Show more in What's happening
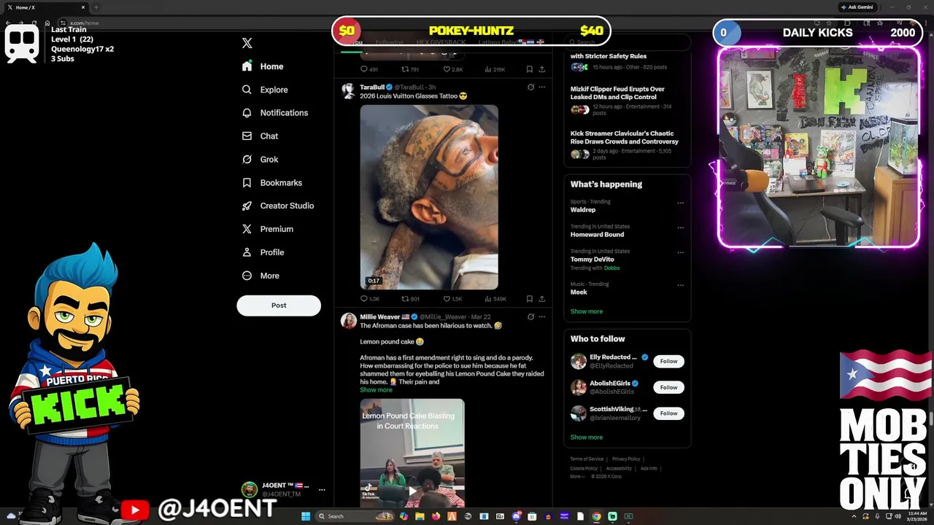The height and width of the screenshot is (525, 934). [587, 311]
